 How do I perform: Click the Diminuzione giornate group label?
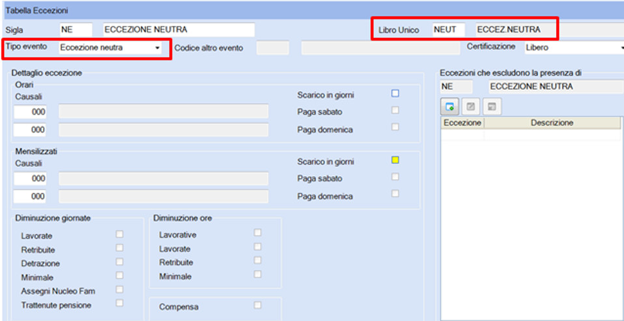tap(53, 218)
